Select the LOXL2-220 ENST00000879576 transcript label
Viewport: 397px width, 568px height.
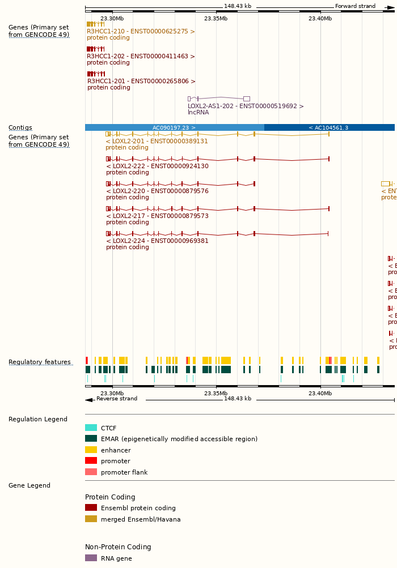[157, 191]
